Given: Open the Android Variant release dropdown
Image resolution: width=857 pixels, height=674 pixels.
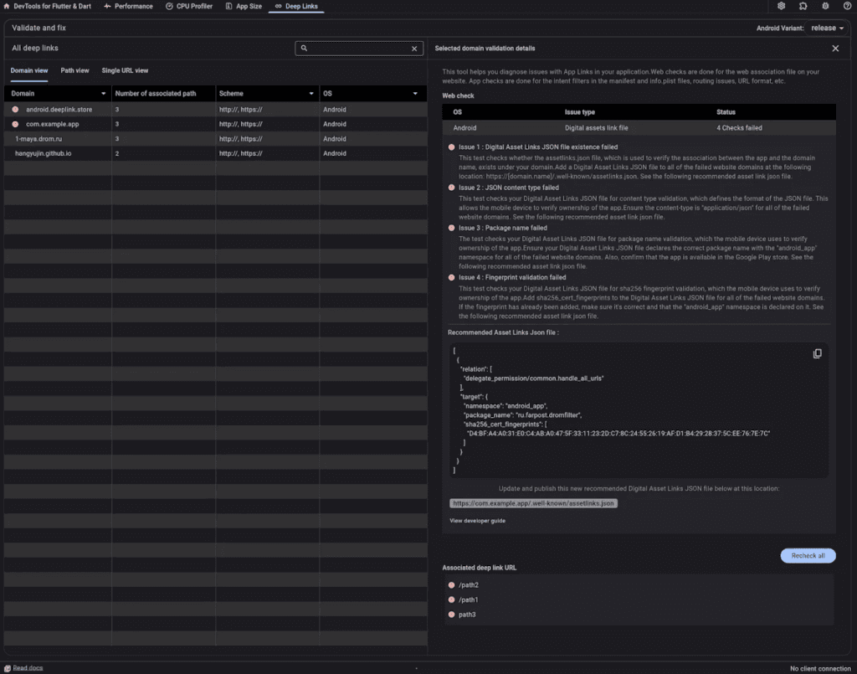Looking at the screenshot, I should (x=827, y=28).
